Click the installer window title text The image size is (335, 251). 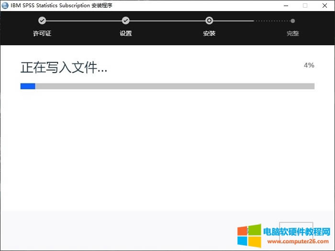tap(61, 5)
